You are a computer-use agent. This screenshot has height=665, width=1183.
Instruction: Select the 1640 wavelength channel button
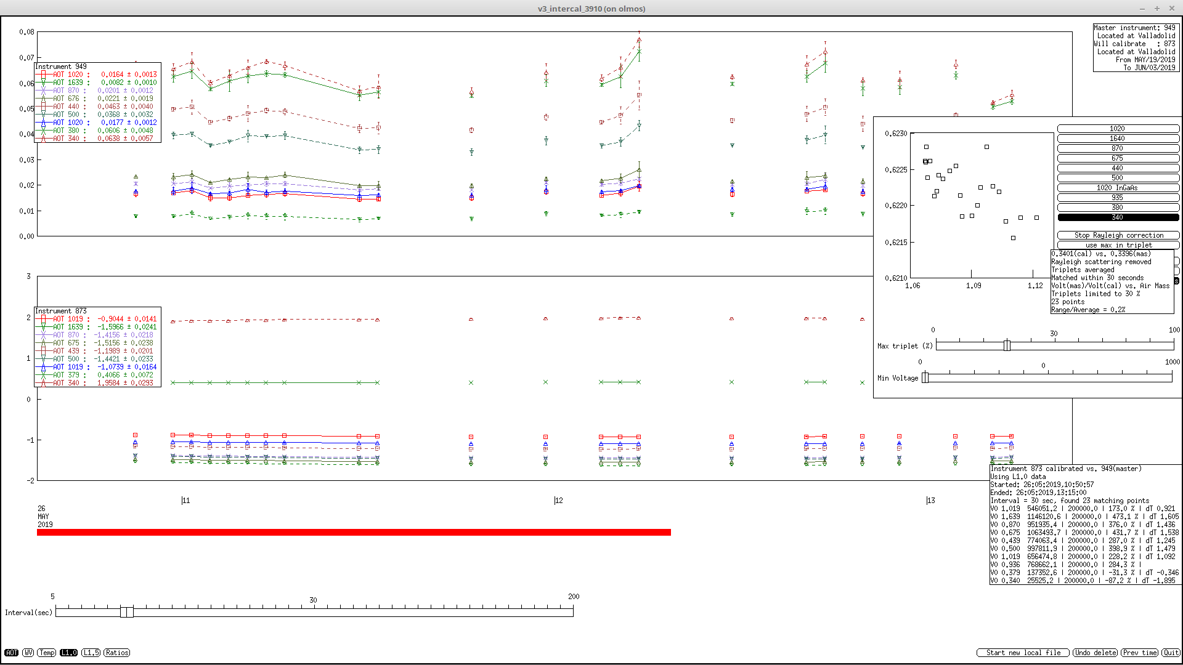coord(1118,139)
